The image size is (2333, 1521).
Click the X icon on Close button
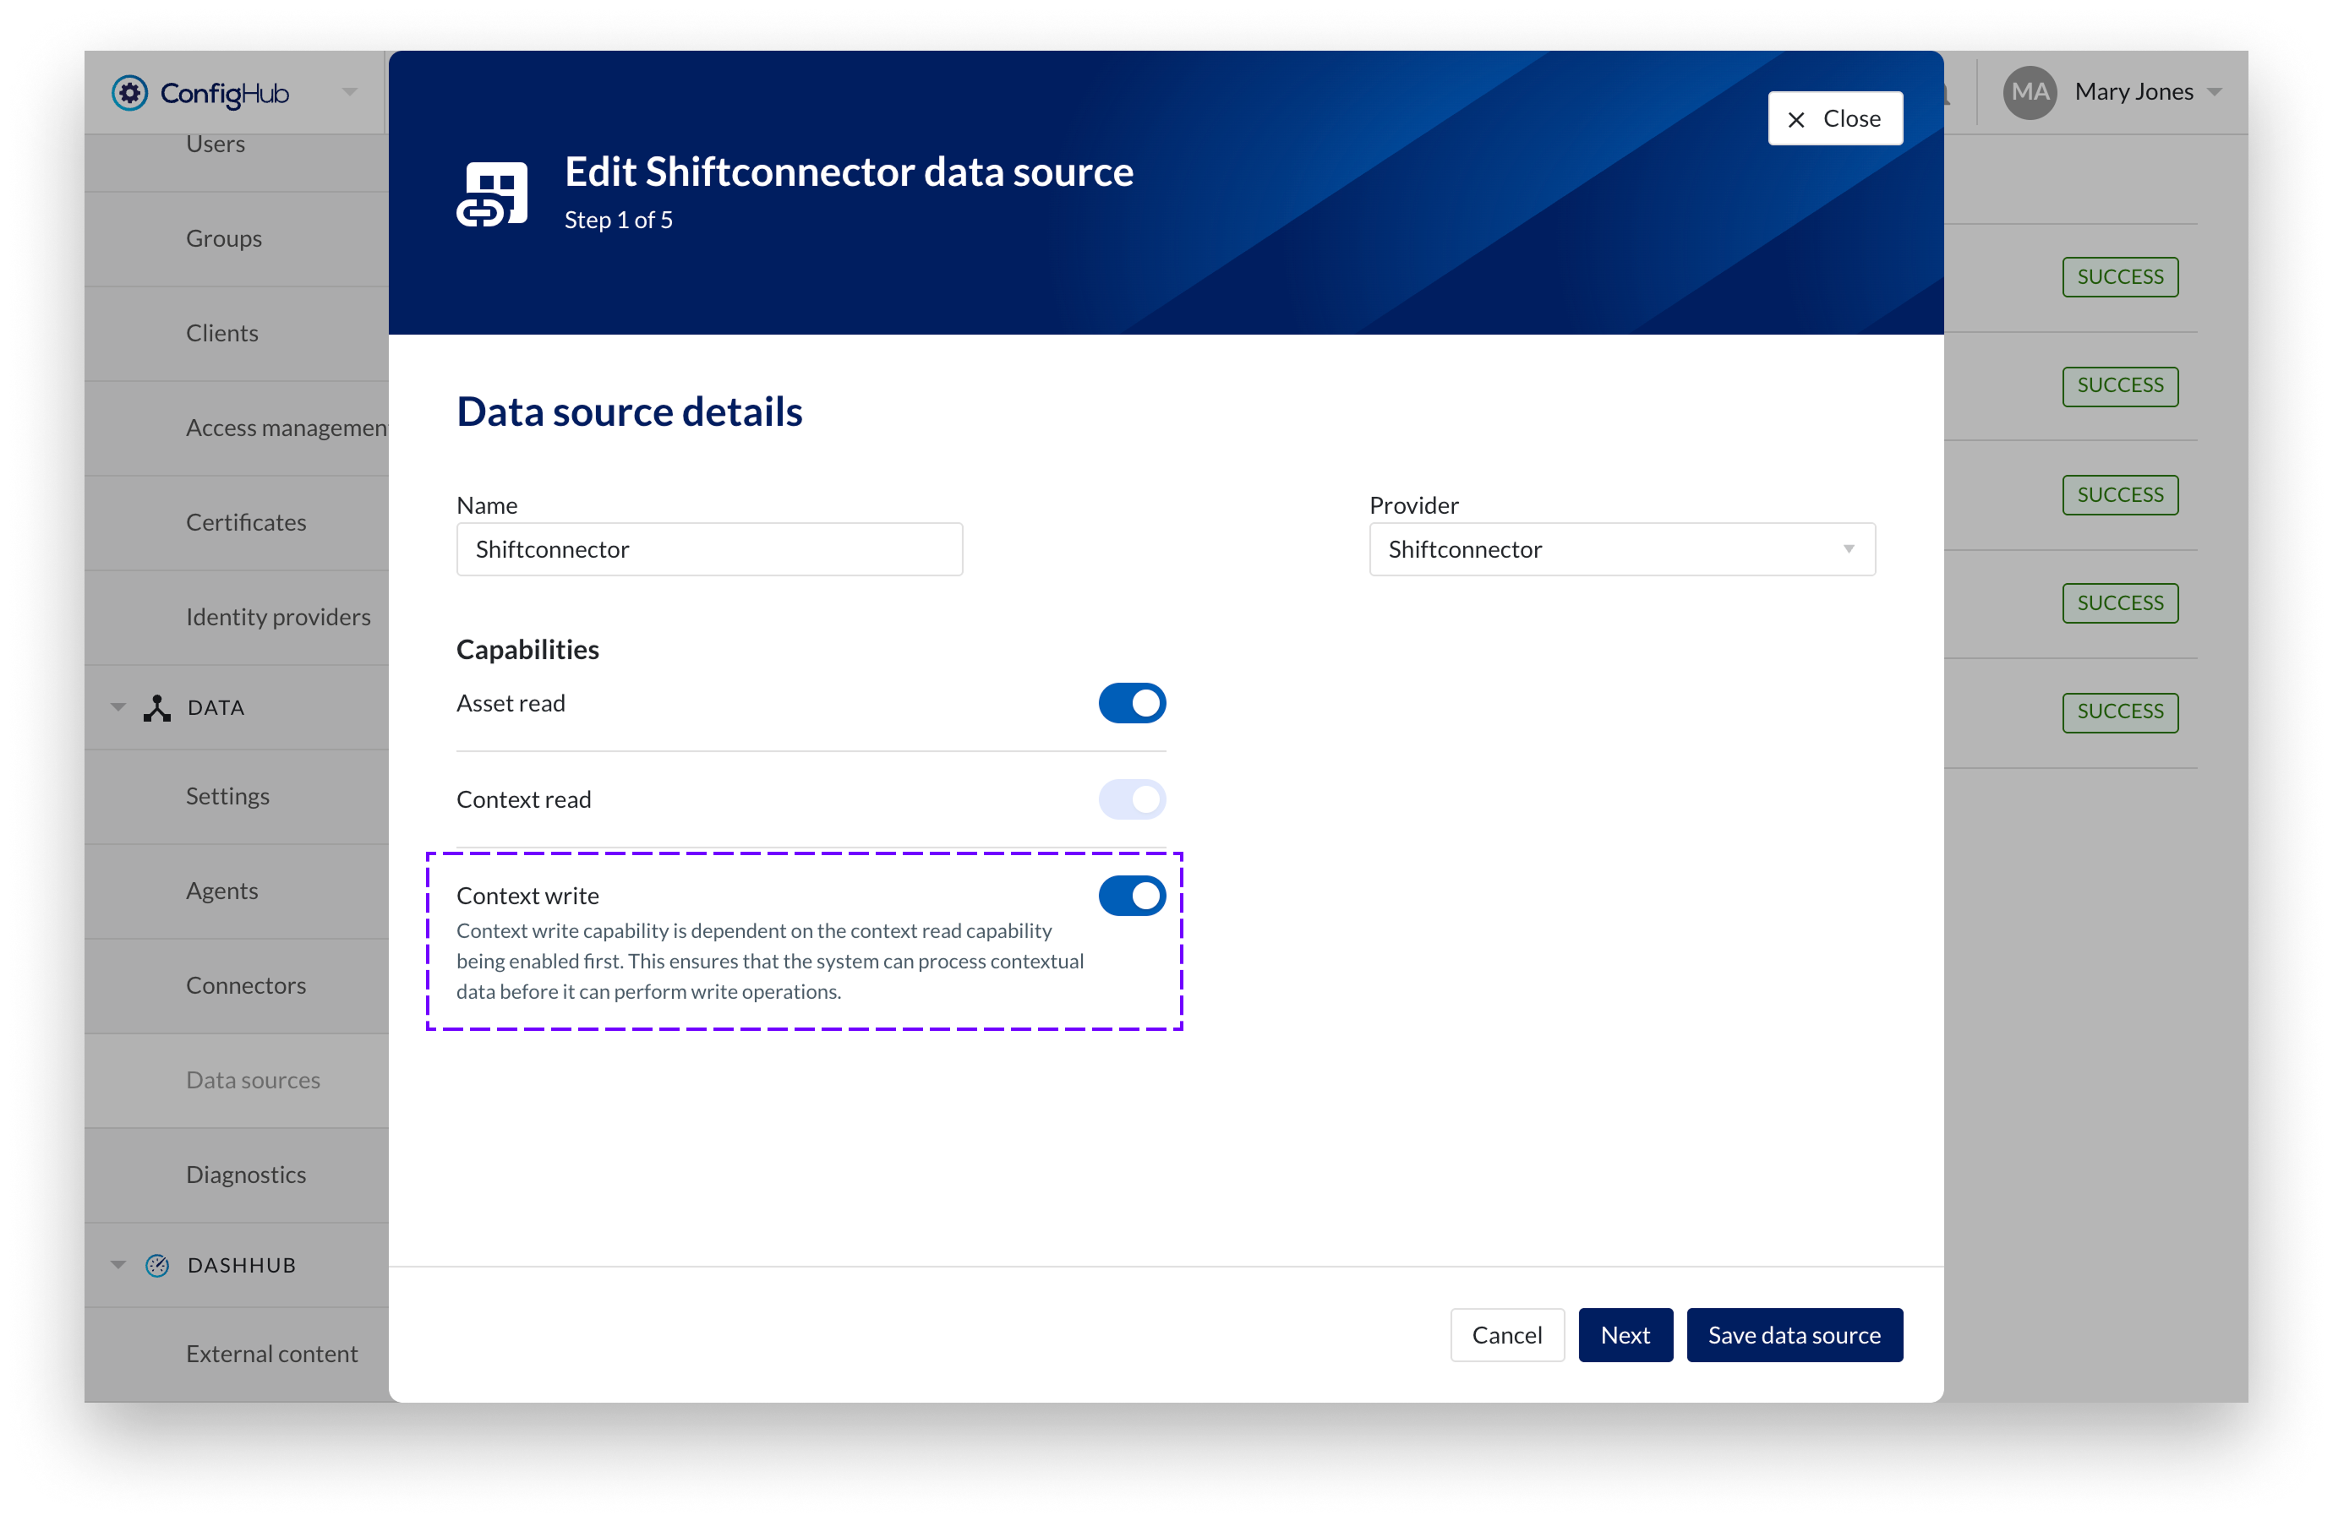tap(1796, 119)
